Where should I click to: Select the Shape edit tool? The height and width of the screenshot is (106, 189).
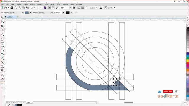(x=2, y=22)
